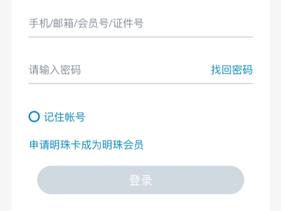Activate the 请输入密码 text box
This screenshot has width=281, height=211.
coord(115,70)
